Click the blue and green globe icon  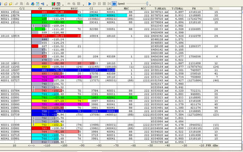click(33, 4)
